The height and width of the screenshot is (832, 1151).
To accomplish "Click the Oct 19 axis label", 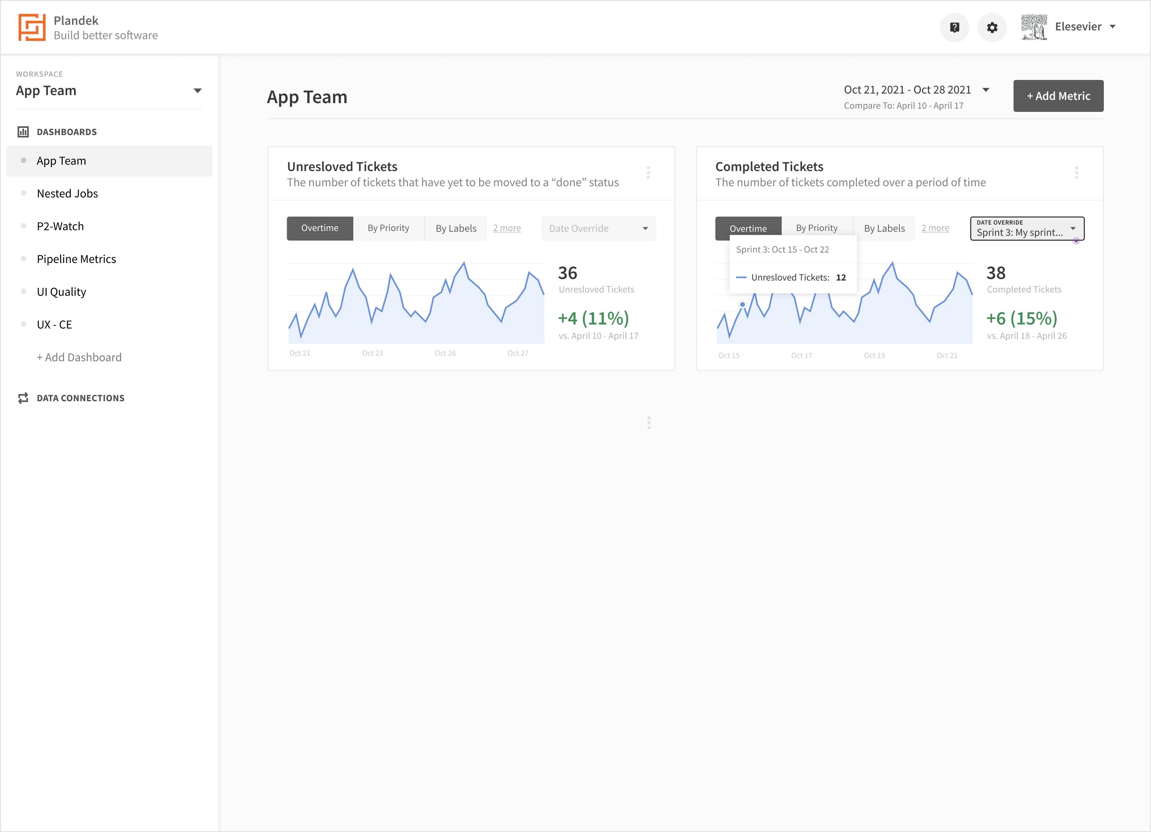I will click(x=874, y=356).
